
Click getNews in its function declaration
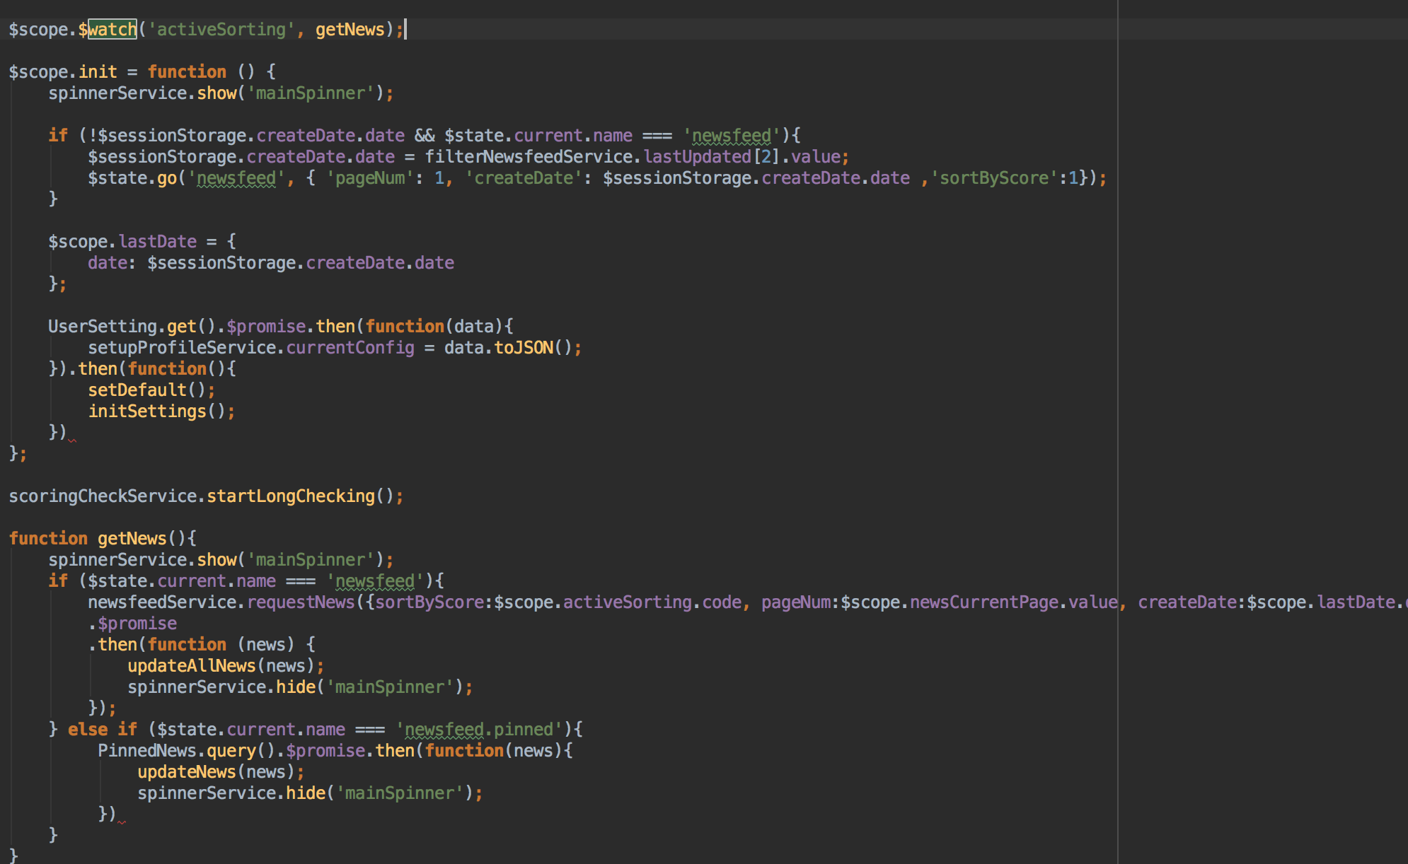point(132,539)
